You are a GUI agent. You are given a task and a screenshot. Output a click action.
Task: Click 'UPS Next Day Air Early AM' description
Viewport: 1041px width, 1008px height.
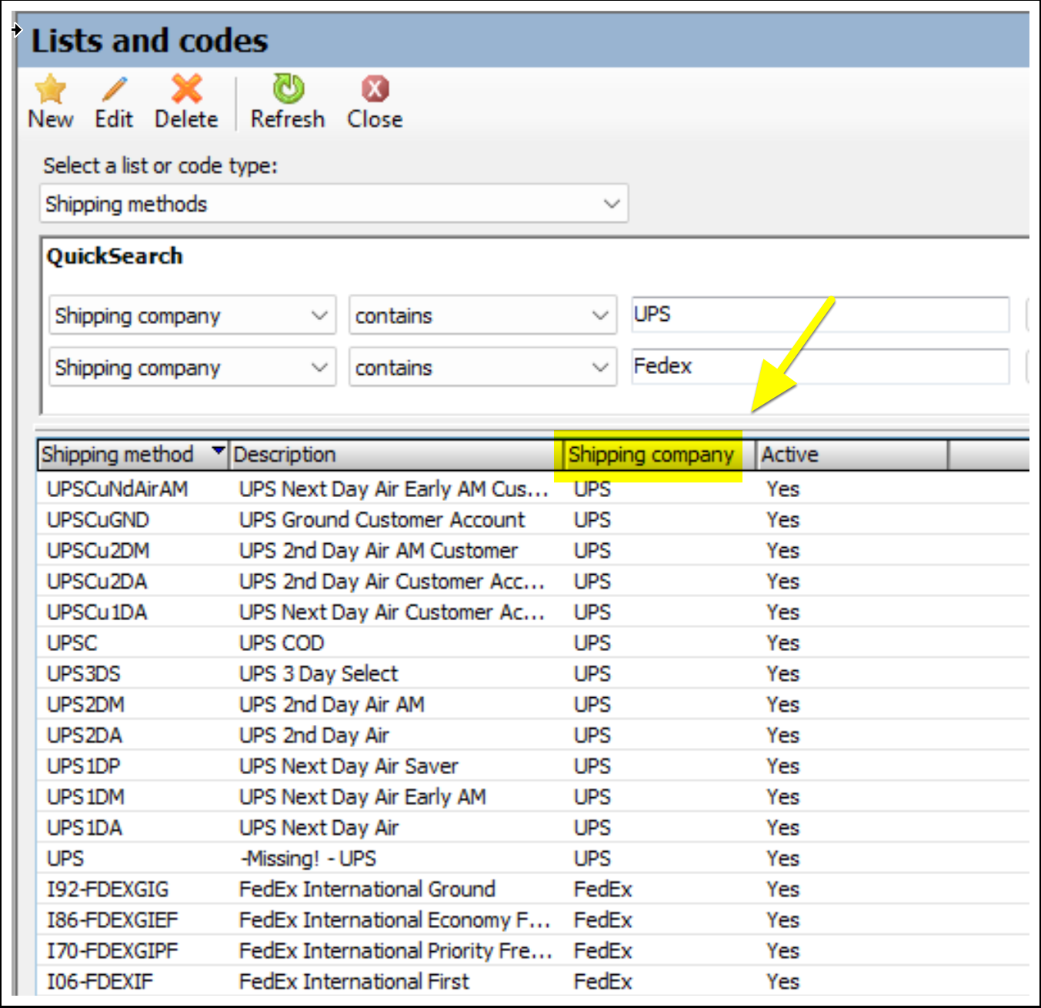(362, 797)
